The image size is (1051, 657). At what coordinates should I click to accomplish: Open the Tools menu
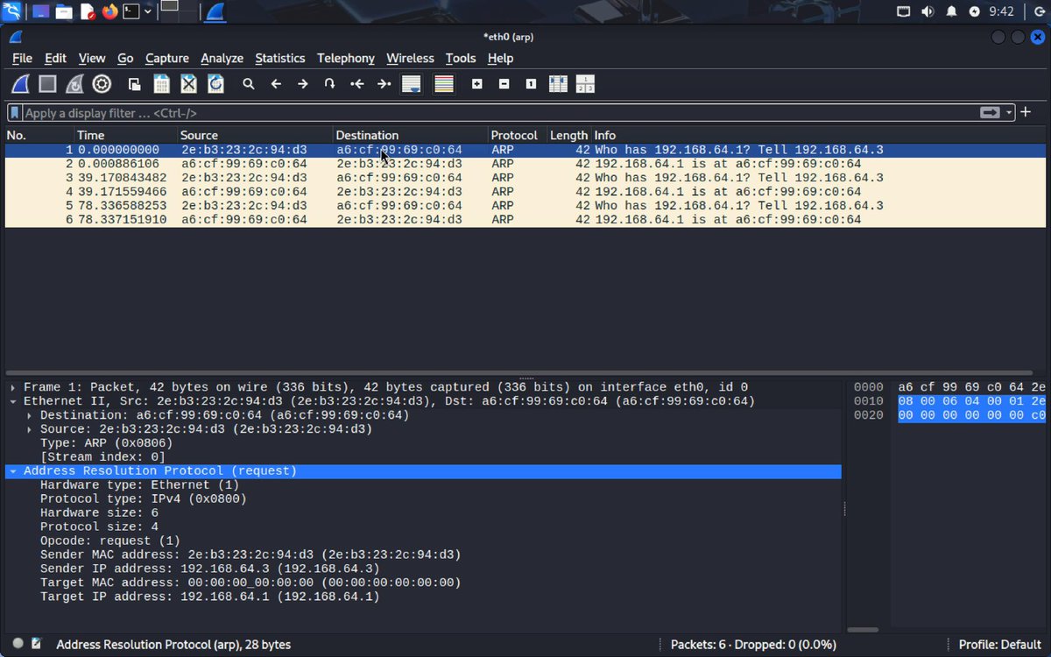(461, 58)
